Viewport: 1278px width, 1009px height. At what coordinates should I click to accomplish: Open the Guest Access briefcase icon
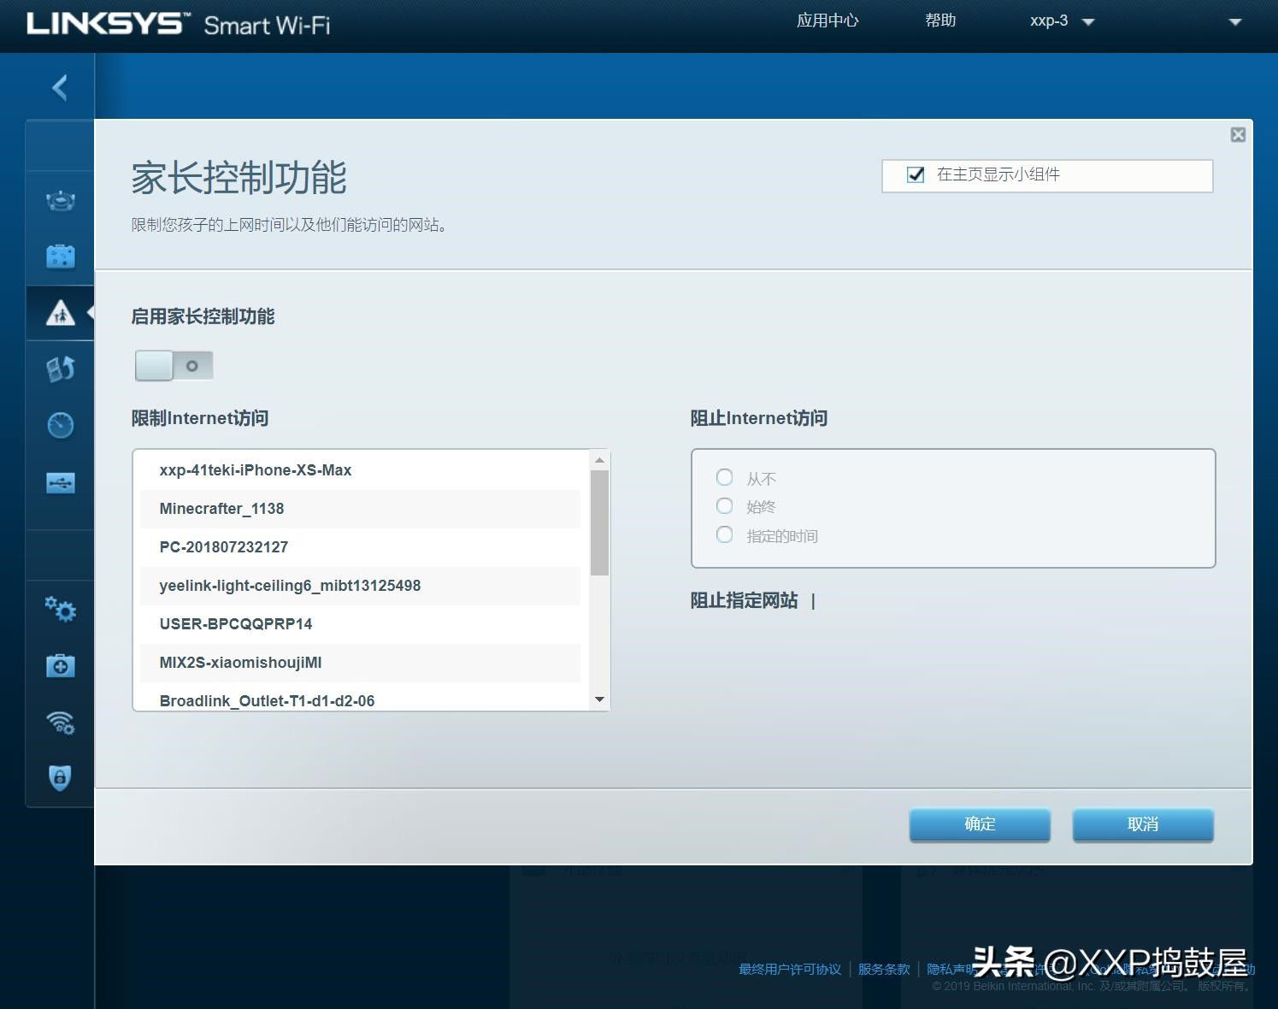[x=60, y=256]
